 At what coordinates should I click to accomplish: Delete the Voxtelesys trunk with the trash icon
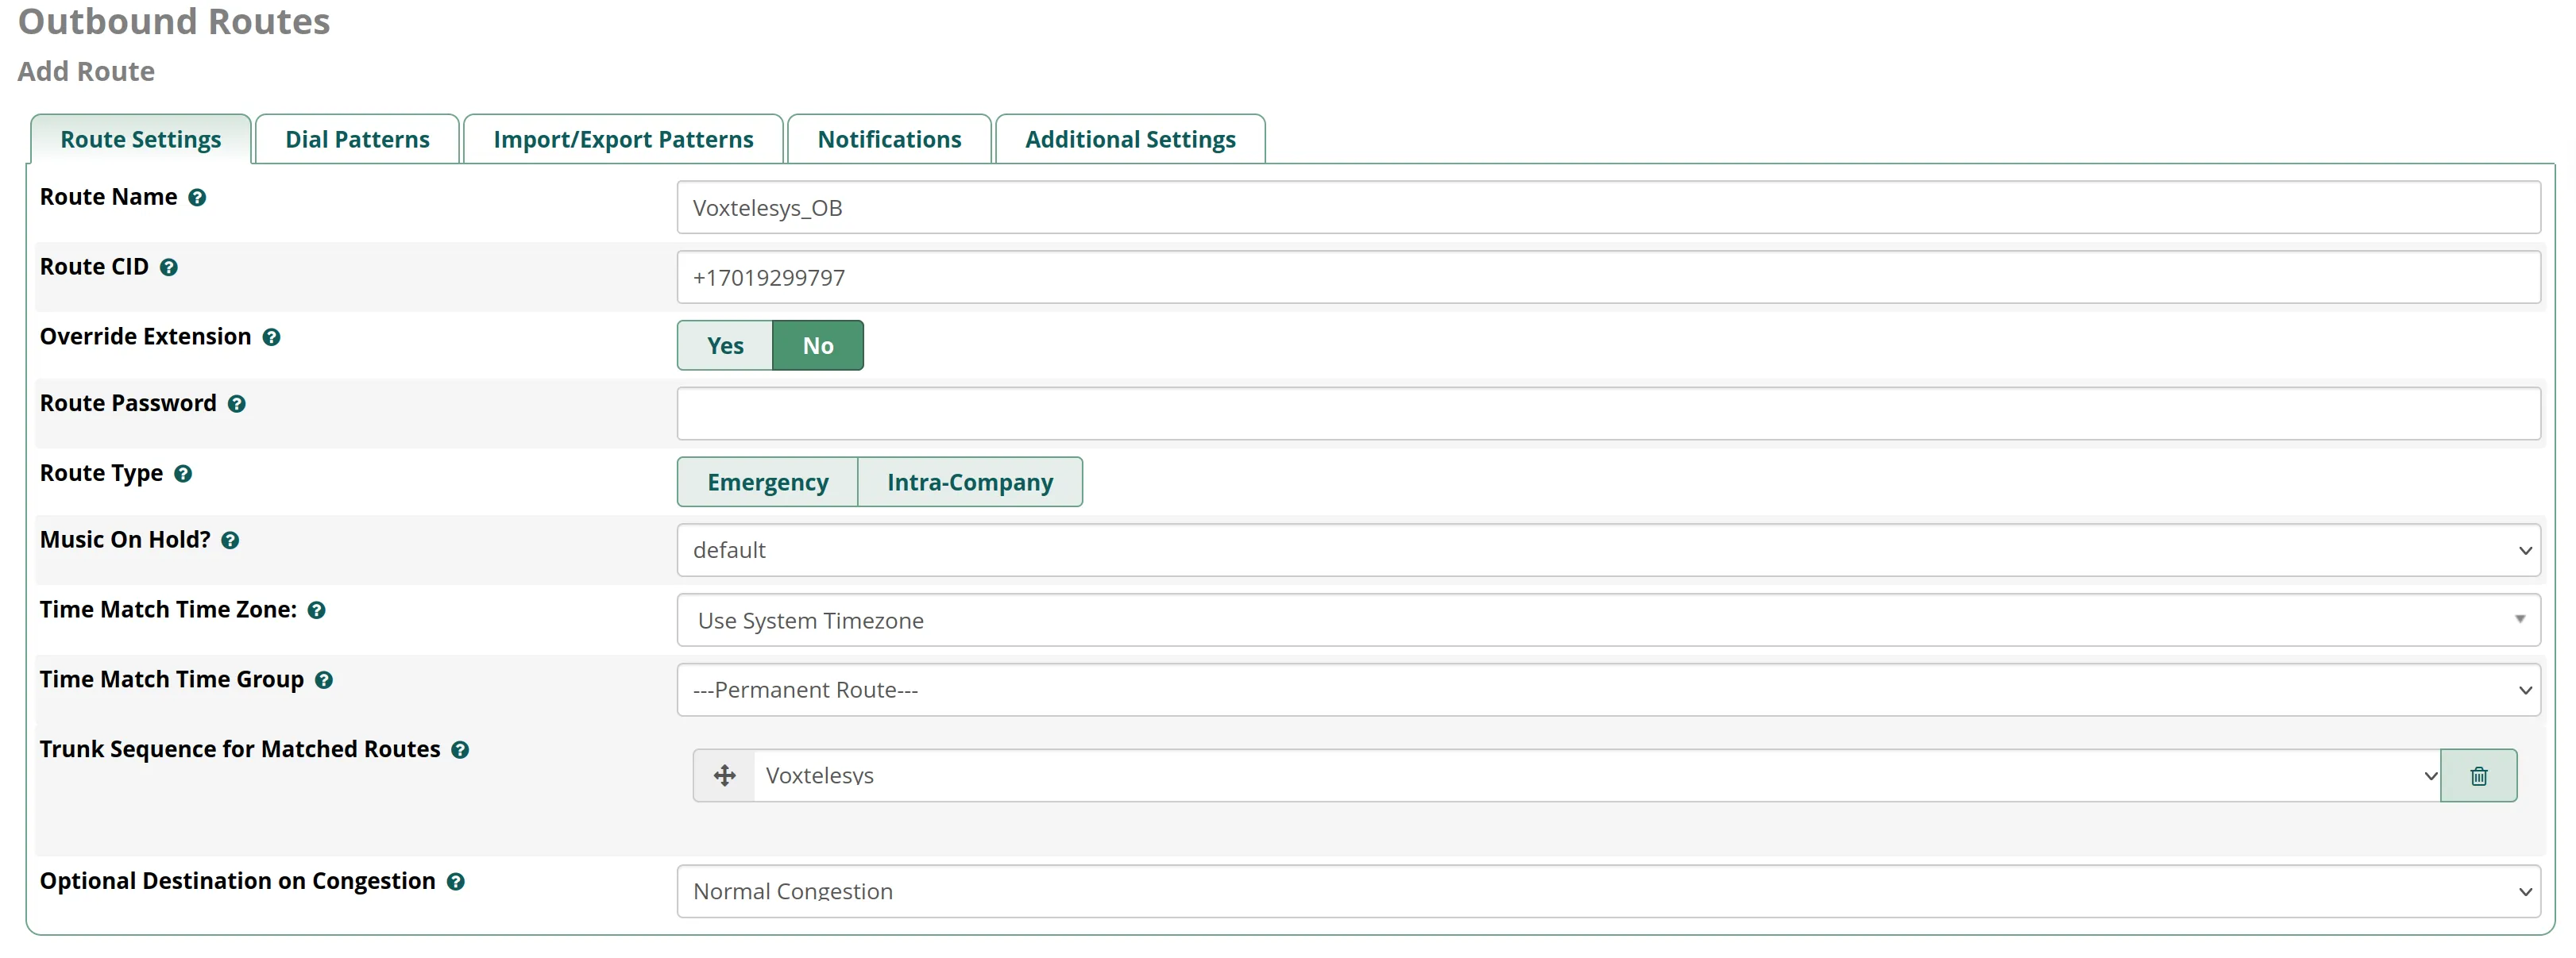point(2480,775)
